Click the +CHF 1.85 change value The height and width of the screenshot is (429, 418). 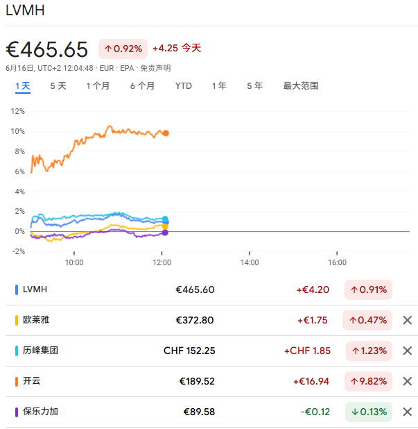(x=307, y=351)
